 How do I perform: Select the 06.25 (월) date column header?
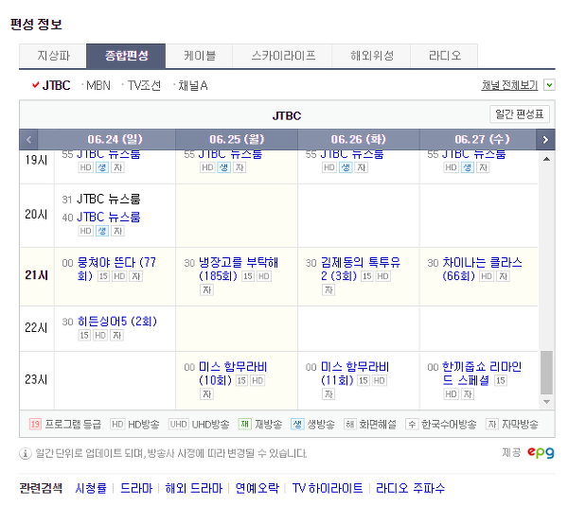coord(237,140)
